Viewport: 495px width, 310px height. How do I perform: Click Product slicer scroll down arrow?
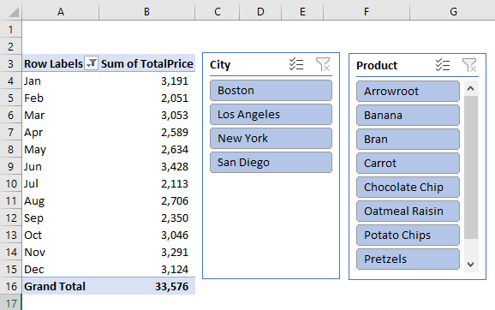point(471,265)
